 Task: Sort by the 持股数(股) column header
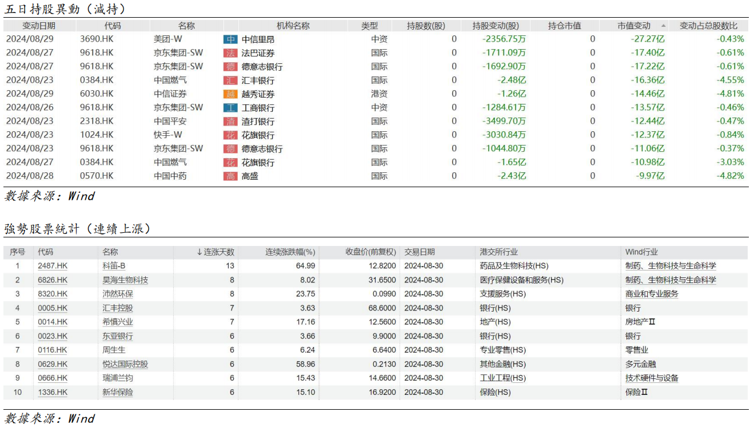click(426, 26)
